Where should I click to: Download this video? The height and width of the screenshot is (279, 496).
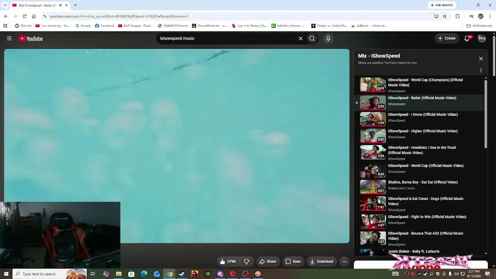pyautogui.click(x=321, y=262)
